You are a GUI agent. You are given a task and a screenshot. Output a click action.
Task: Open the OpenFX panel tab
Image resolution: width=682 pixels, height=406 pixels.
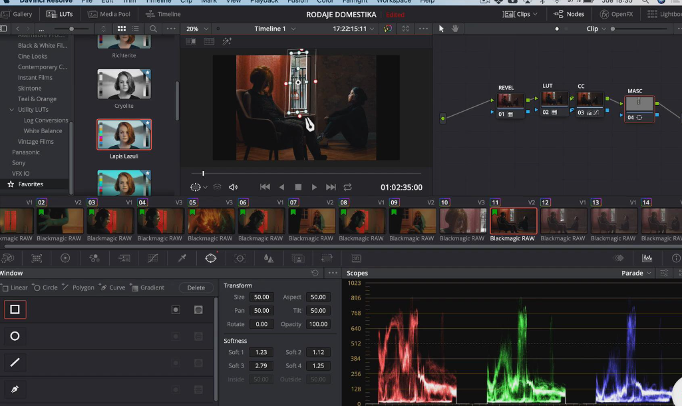(x=616, y=15)
